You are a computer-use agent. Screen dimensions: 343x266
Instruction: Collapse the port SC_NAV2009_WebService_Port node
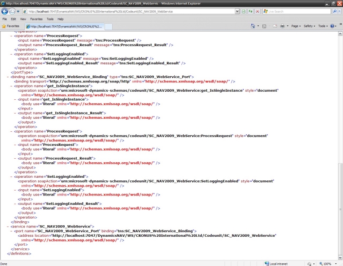(x=11, y=231)
